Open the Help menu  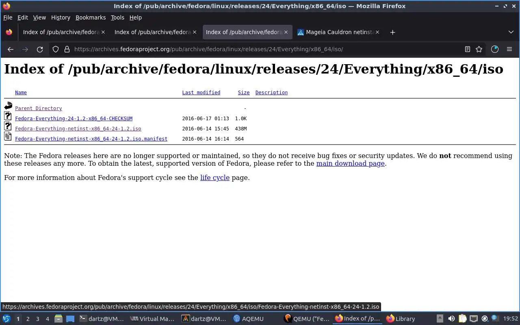pos(136,17)
